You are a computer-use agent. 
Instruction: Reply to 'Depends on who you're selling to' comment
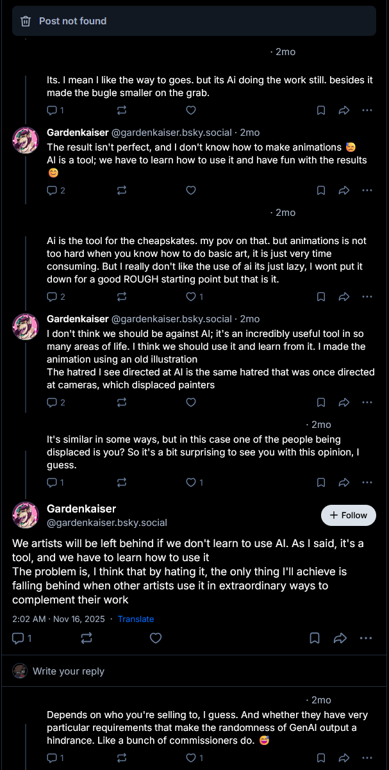tap(53, 758)
